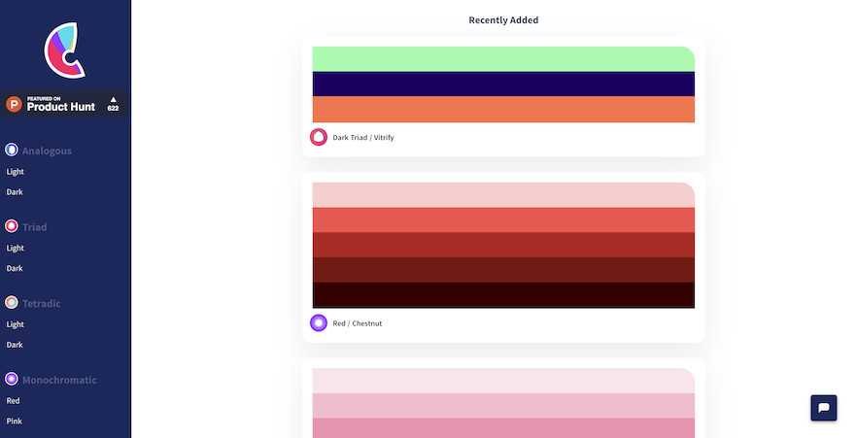Open the Dark Triad / Vitrify label link

click(x=363, y=137)
